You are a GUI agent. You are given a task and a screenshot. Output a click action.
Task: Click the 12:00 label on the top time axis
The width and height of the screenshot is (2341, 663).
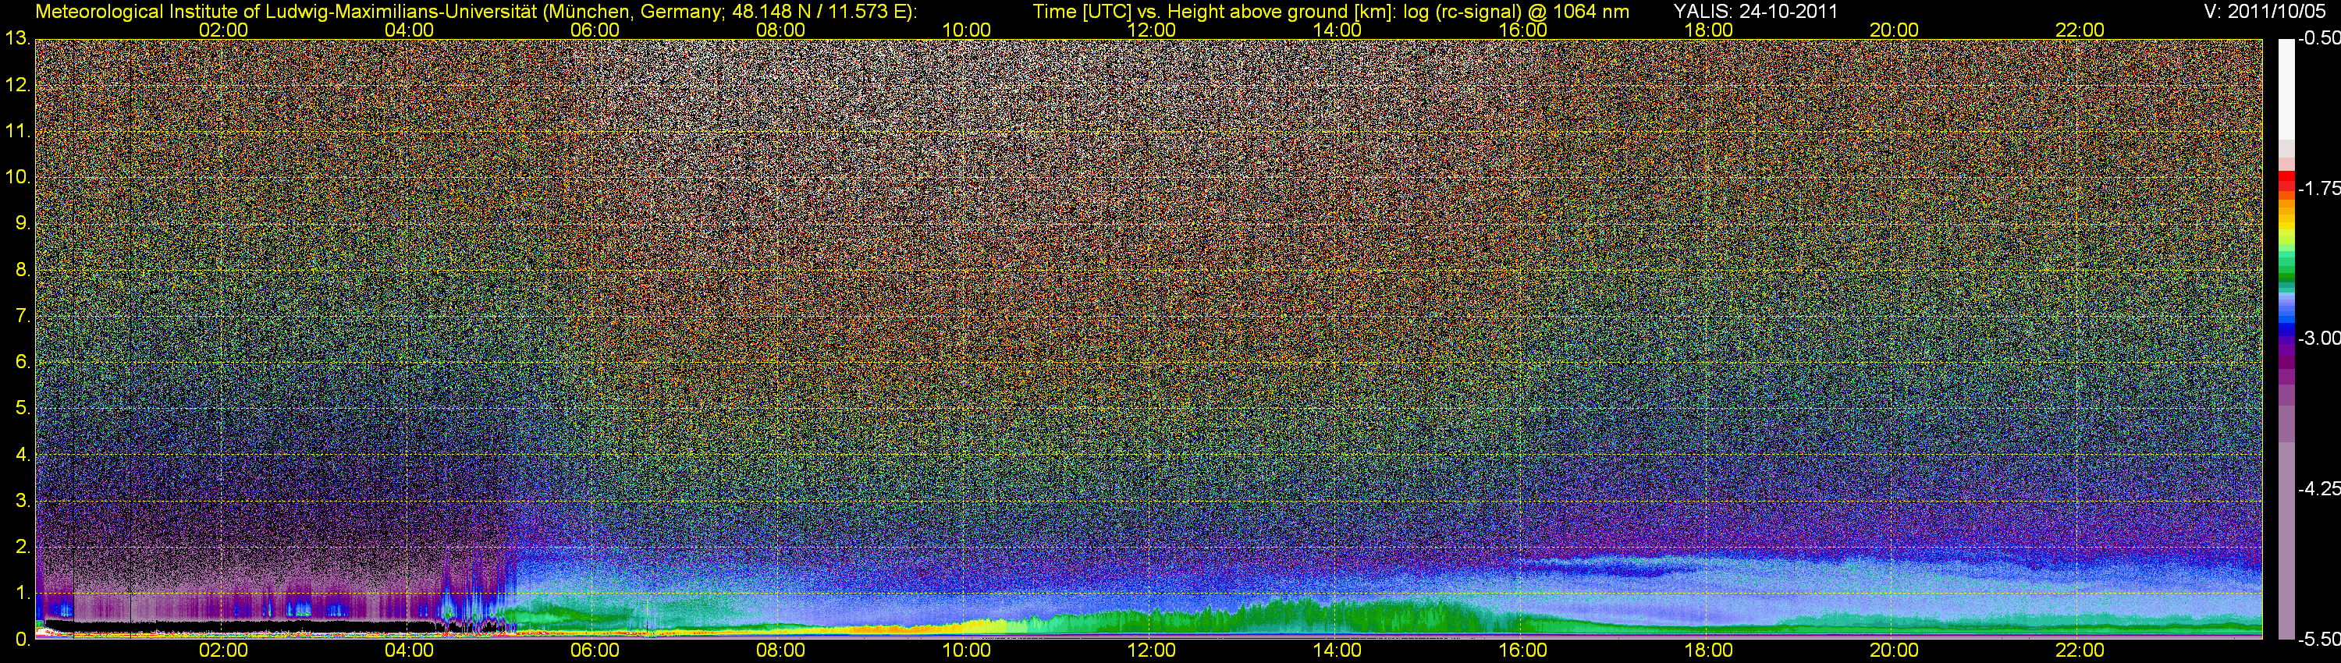pyautogui.click(x=1152, y=30)
